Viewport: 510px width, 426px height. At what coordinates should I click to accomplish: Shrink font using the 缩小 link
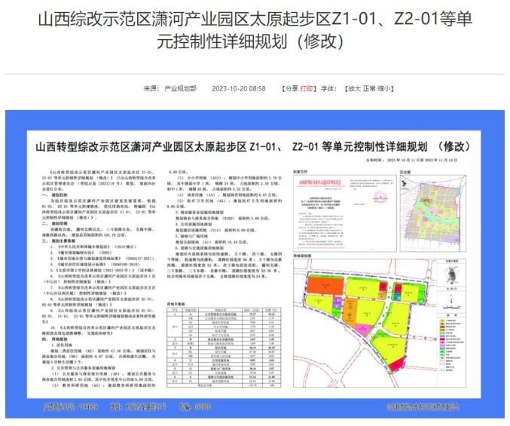click(x=383, y=88)
